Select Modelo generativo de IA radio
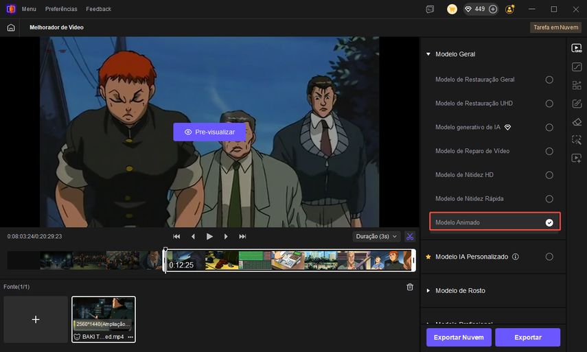The height and width of the screenshot is (352, 587). coord(549,128)
